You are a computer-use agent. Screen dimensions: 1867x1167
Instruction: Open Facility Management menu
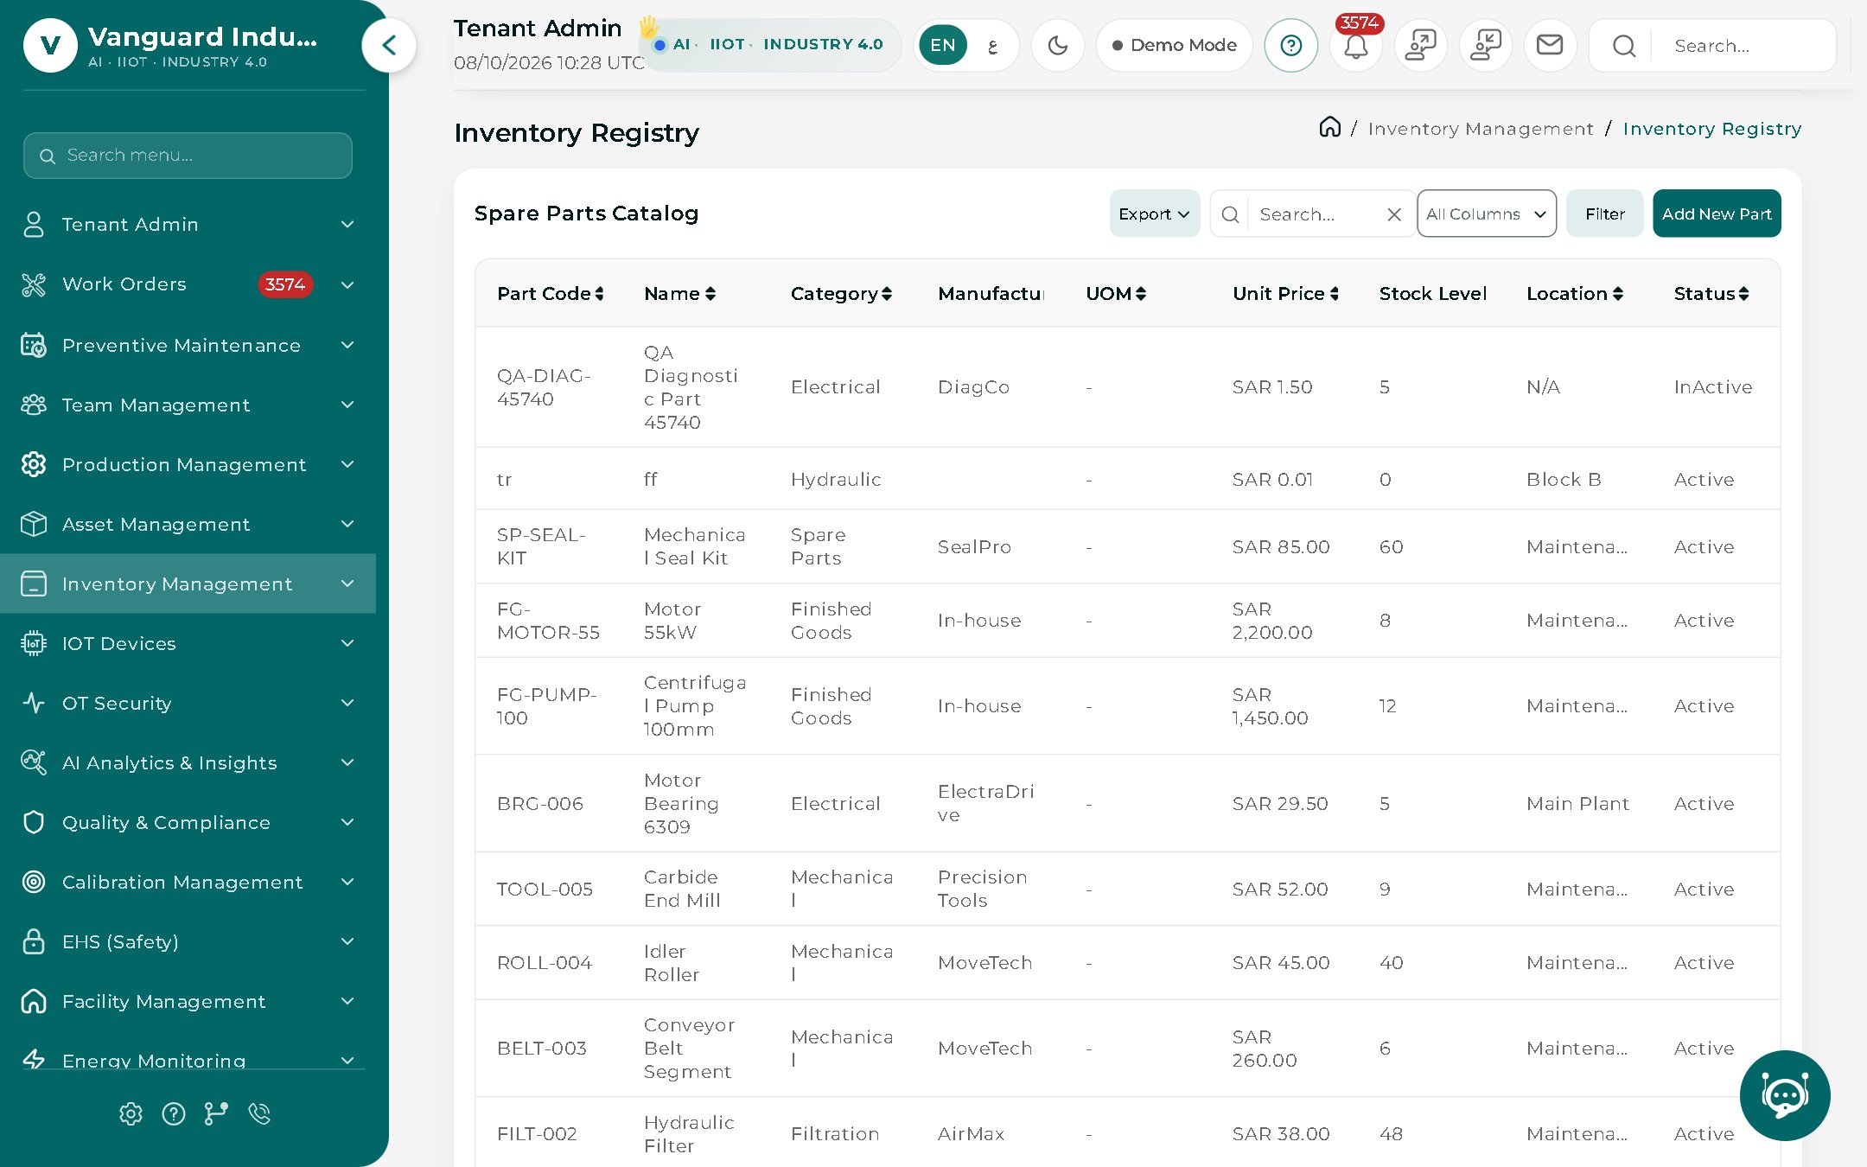coord(188,1001)
